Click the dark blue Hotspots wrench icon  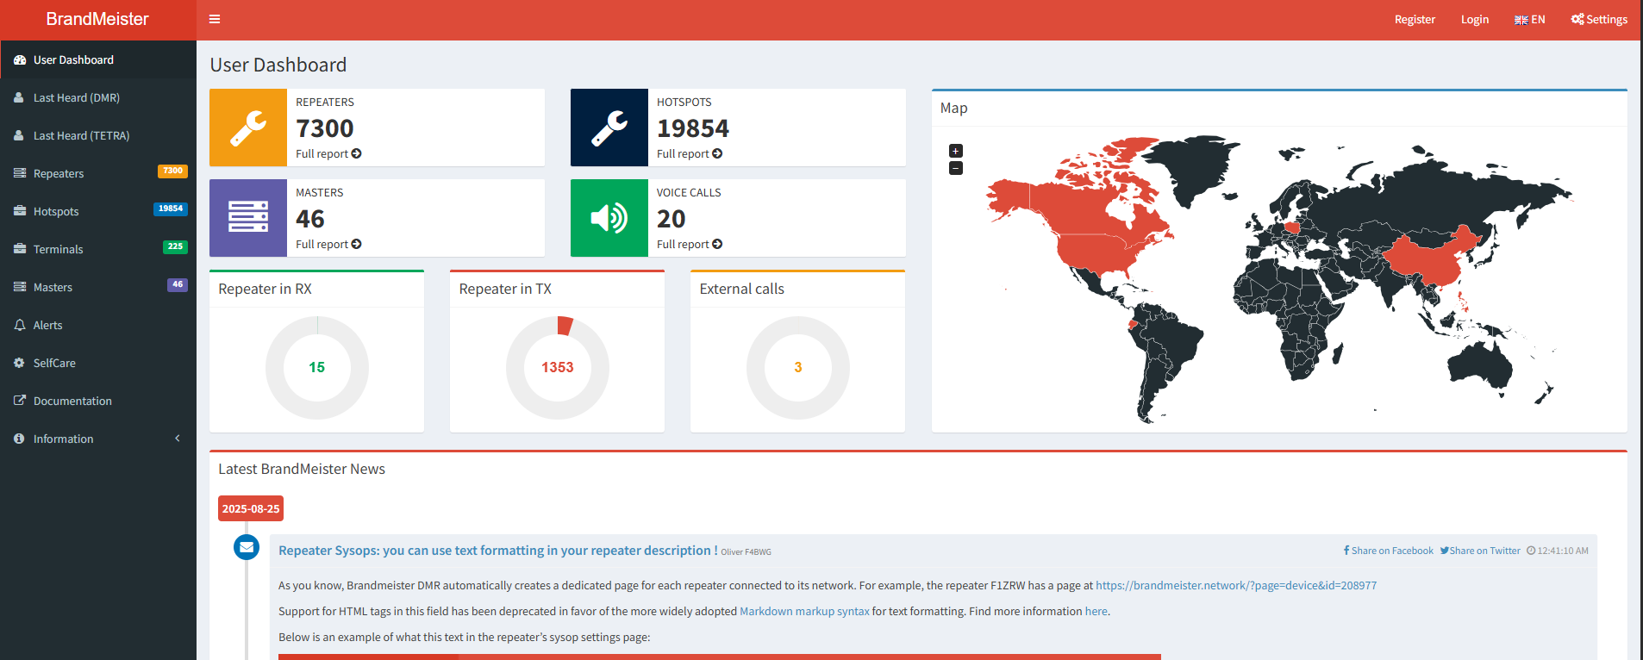pos(609,128)
